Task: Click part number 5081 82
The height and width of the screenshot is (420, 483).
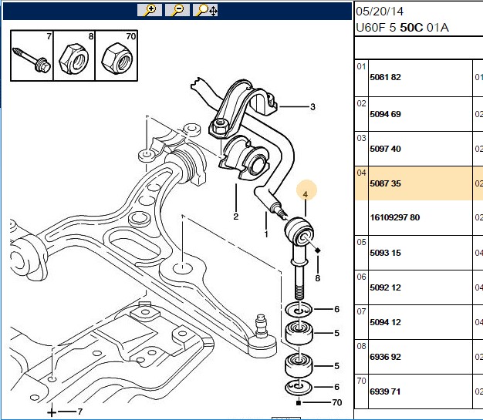Action: (x=385, y=77)
